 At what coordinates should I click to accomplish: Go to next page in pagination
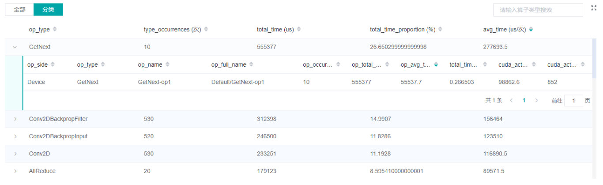pyautogui.click(x=536, y=101)
